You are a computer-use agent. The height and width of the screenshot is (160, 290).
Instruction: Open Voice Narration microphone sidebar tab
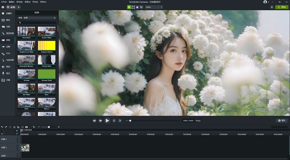point(8,73)
